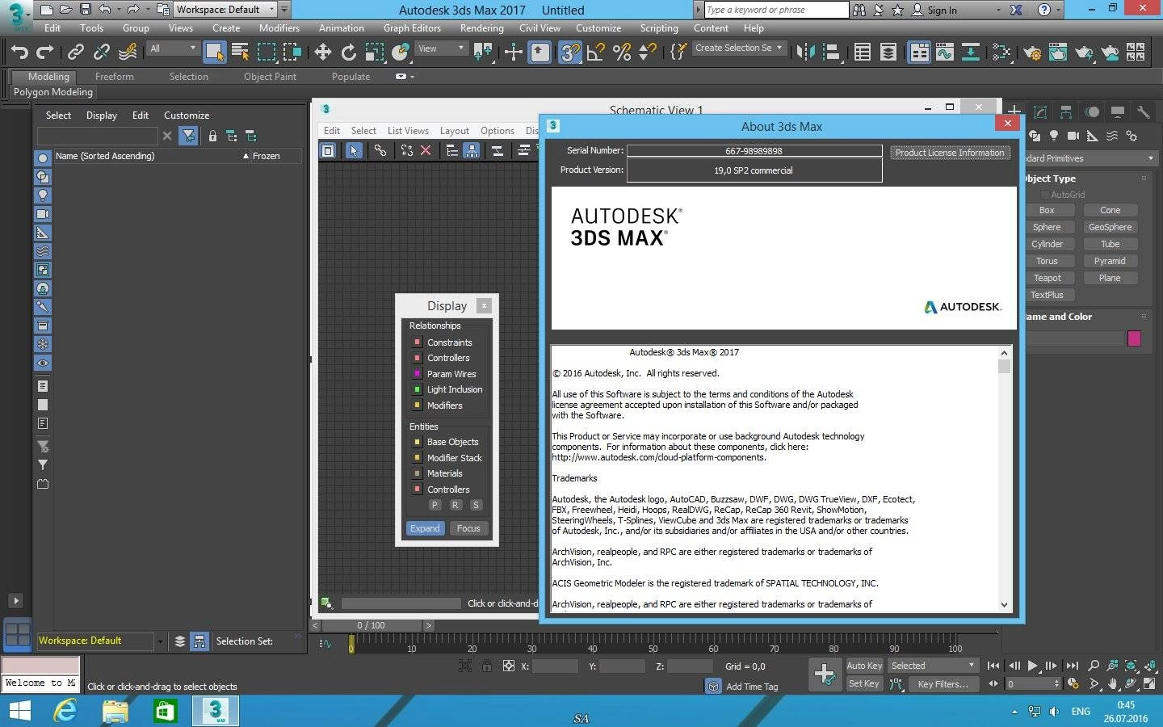Open the Modify panel tab icon

(1040, 111)
